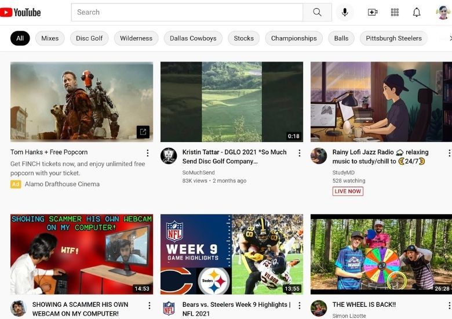The width and height of the screenshot is (452, 319).
Task: Click the search magnifier button
Action: click(317, 12)
